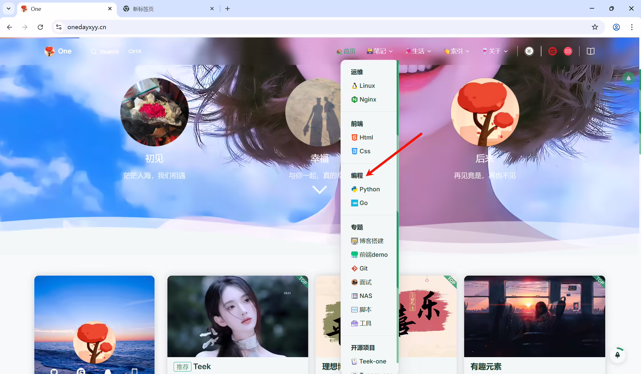Click the One site logo icon

[50, 51]
